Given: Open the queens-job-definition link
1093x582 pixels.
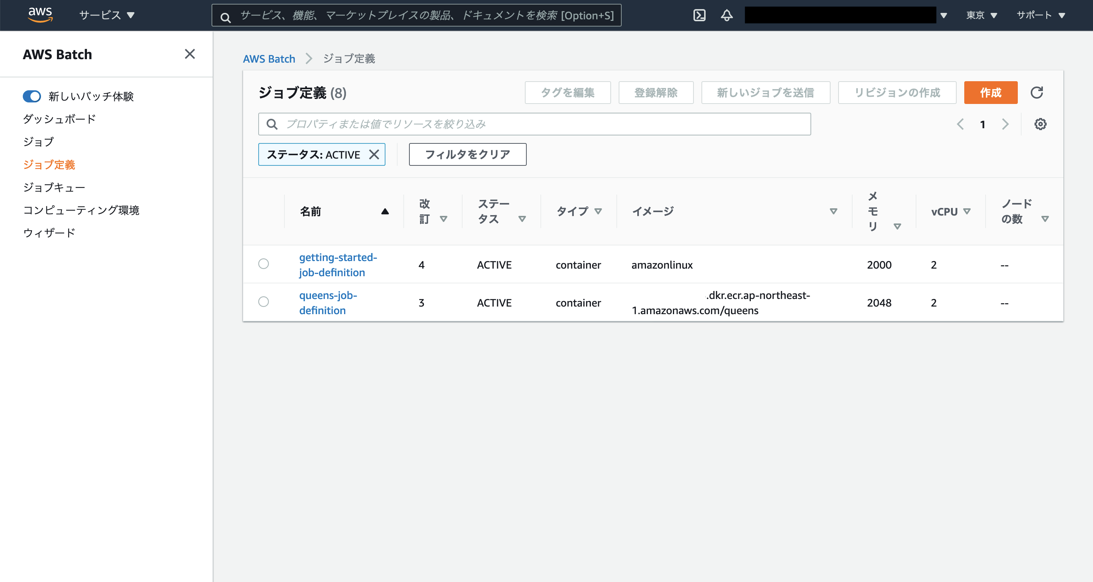Looking at the screenshot, I should [x=328, y=303].
